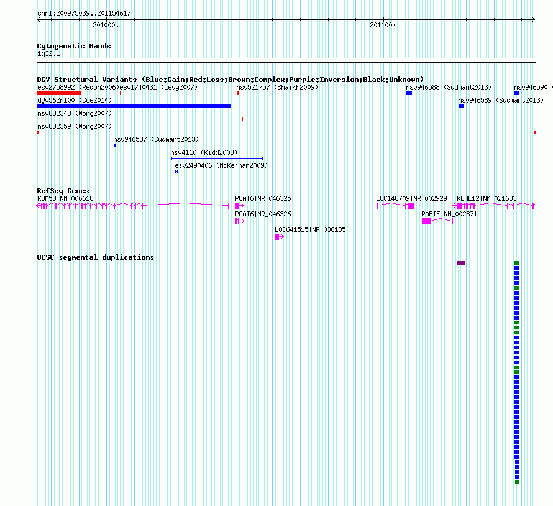
Task: Select the bottom green segmental duplication block
Action: tap(517, 482)
